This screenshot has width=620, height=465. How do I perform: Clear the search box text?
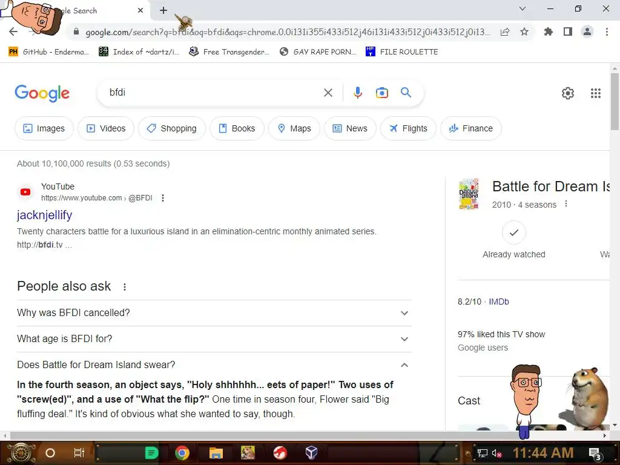[x=328, y=93]
